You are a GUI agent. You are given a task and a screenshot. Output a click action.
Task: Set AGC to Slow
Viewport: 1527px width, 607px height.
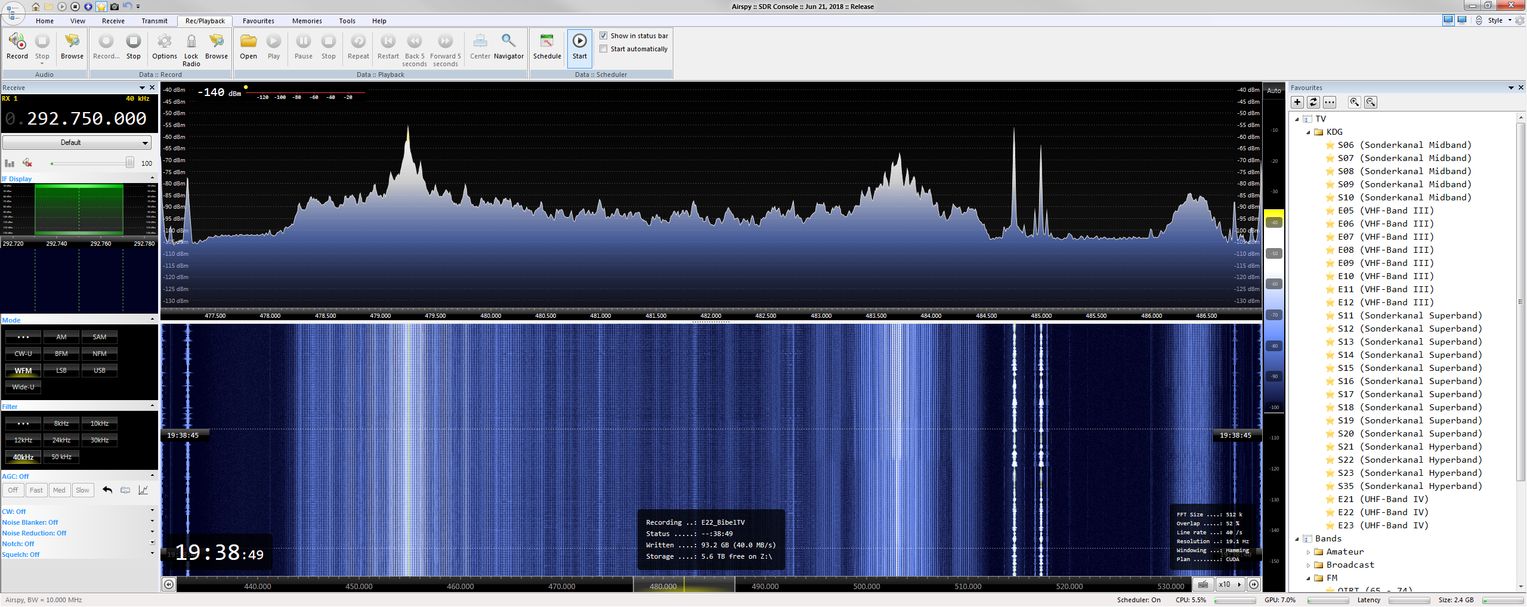(x=82, y=490)
